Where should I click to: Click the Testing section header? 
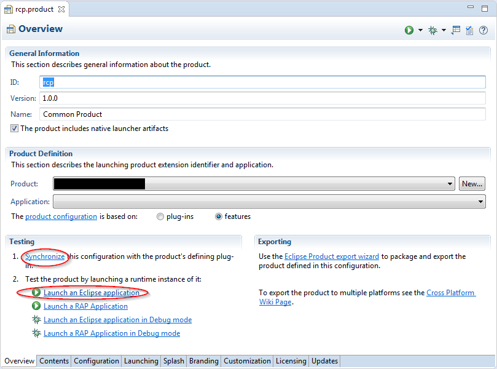pos(22,242)
